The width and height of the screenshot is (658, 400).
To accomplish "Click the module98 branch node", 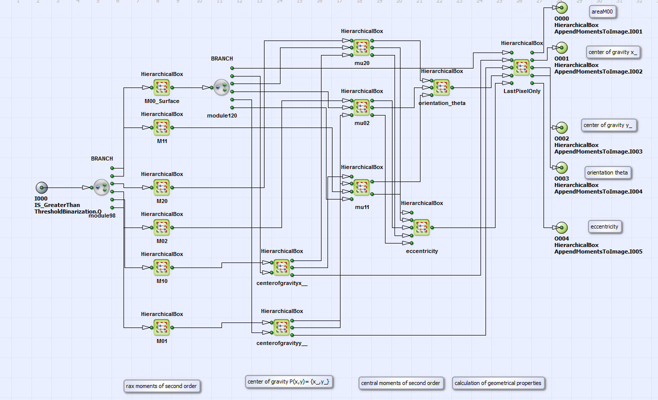I will (102, 187).
